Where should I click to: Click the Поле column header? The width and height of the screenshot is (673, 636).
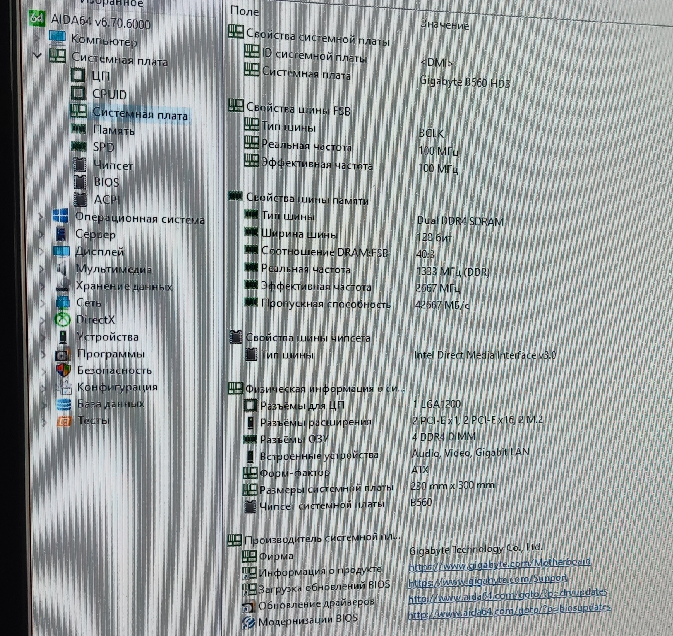pos(244,11)
